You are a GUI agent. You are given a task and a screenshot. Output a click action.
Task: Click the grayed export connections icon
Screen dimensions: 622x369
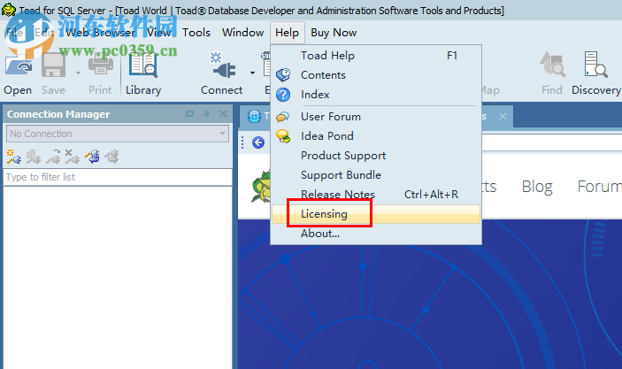coord(111,157)
